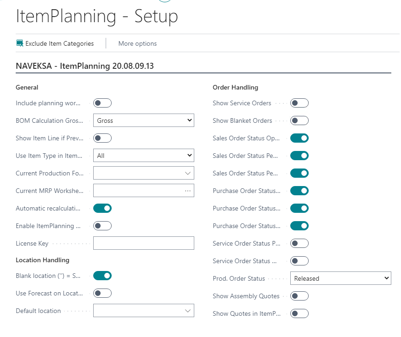Open the Current MRP Worksheet ellipsis lookup
Screen dimensions: 401x337
point(188,190)
